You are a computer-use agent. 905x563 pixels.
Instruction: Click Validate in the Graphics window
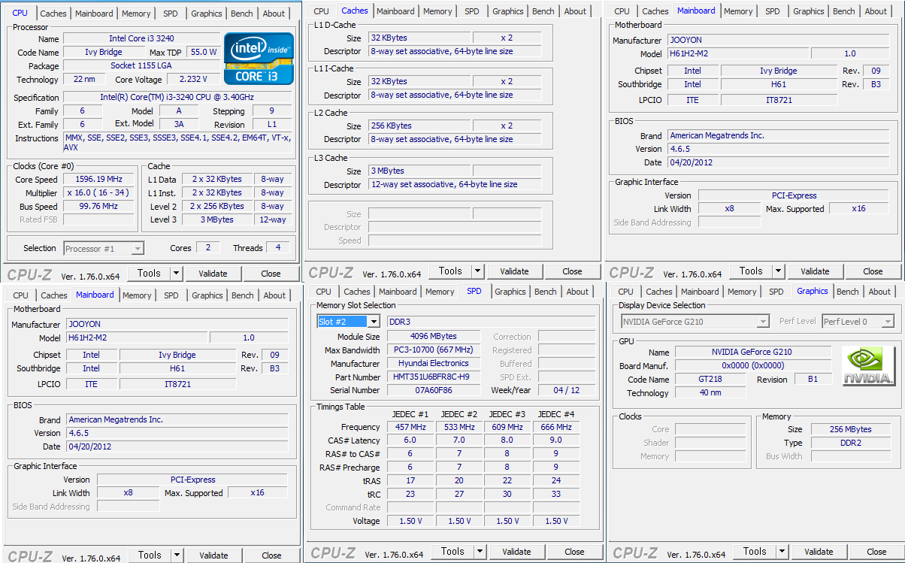(819, 552)
